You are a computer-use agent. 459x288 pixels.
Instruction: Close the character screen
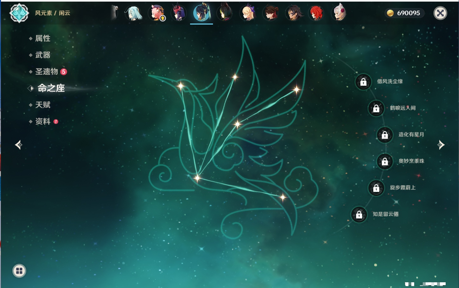(440, 13)
